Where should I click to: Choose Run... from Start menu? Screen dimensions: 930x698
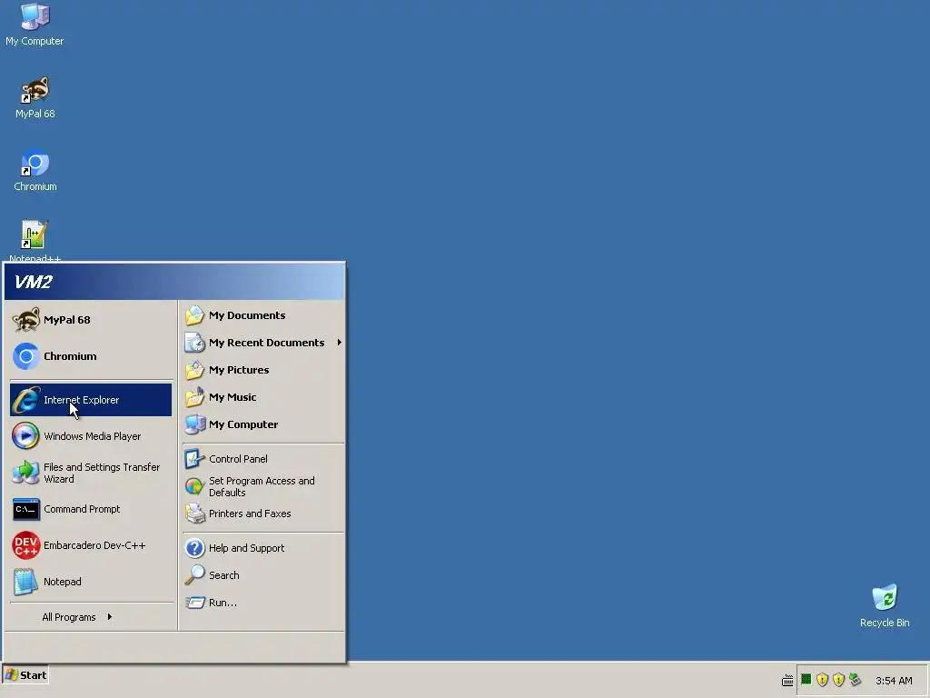pyautogui.click(x=263, y=603)
